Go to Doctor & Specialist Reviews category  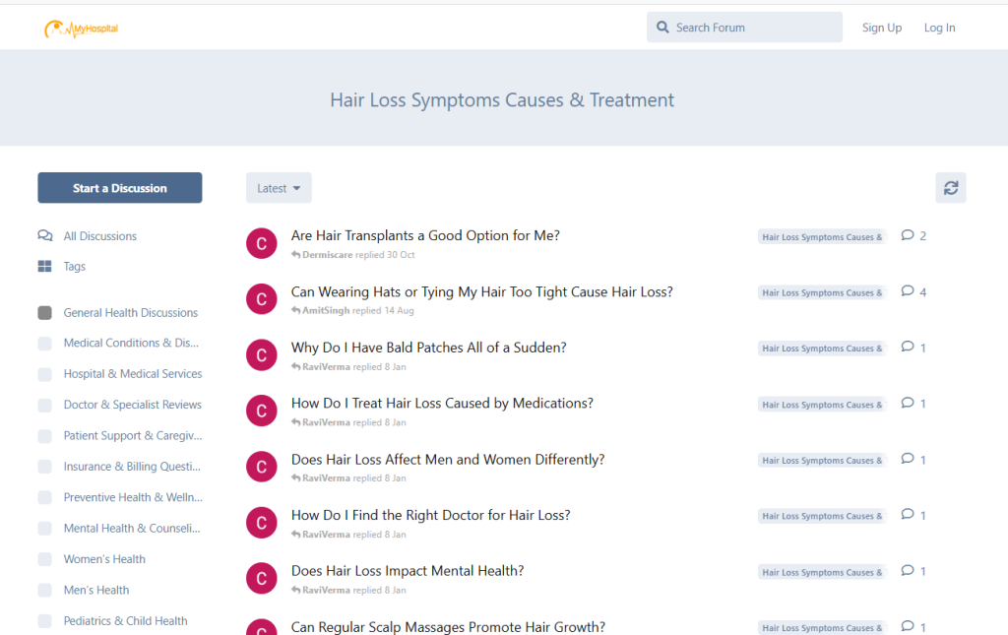[x=133, y=405]
